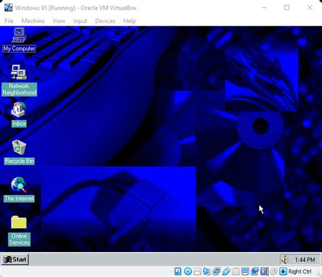
Task: Open the Help menu
Action: (130, 21)
